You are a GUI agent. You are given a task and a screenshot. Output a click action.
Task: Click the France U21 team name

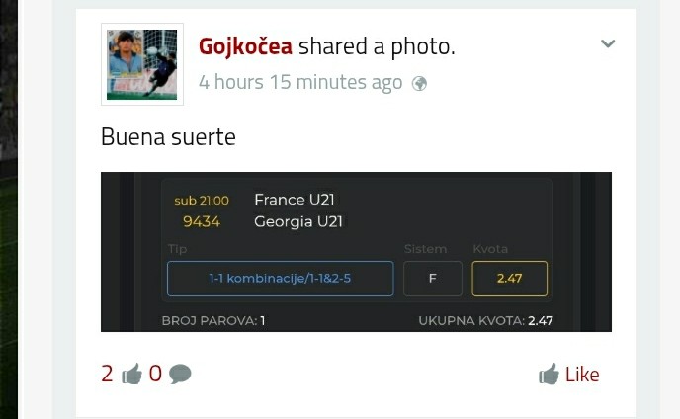295,200
